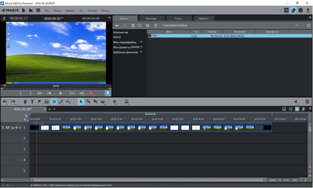This screenshot has width=313, height=188.
Task: Go to the beginning of the movie
Action: click(49, 93)
